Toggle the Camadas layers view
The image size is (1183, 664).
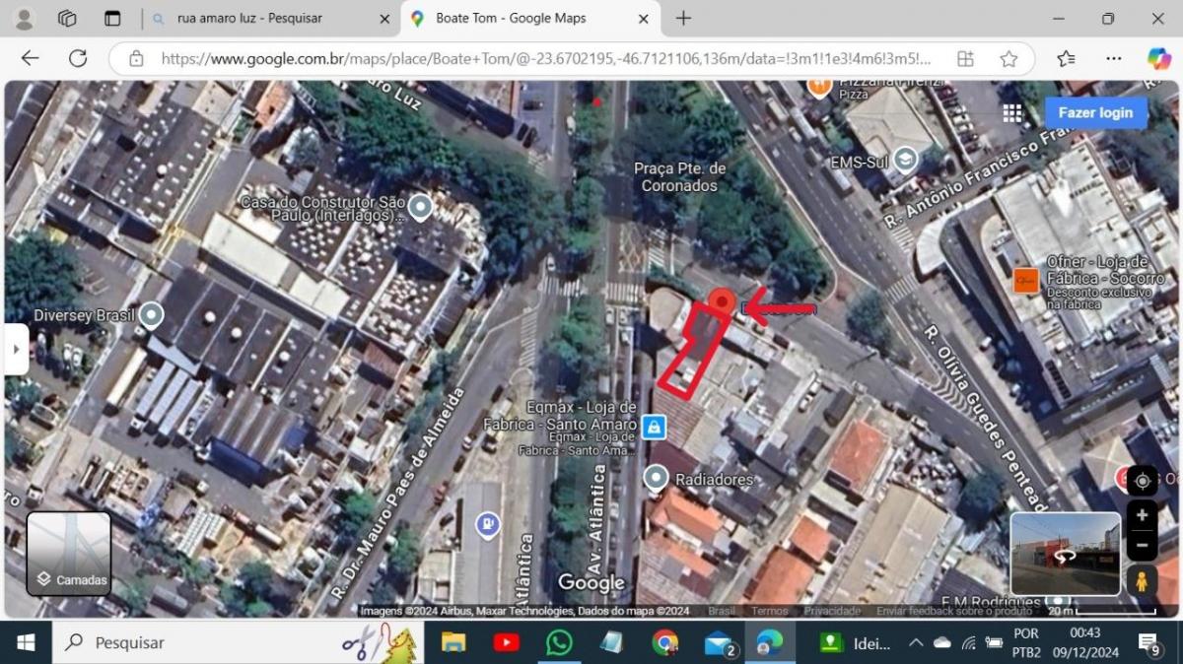point(69,554)
